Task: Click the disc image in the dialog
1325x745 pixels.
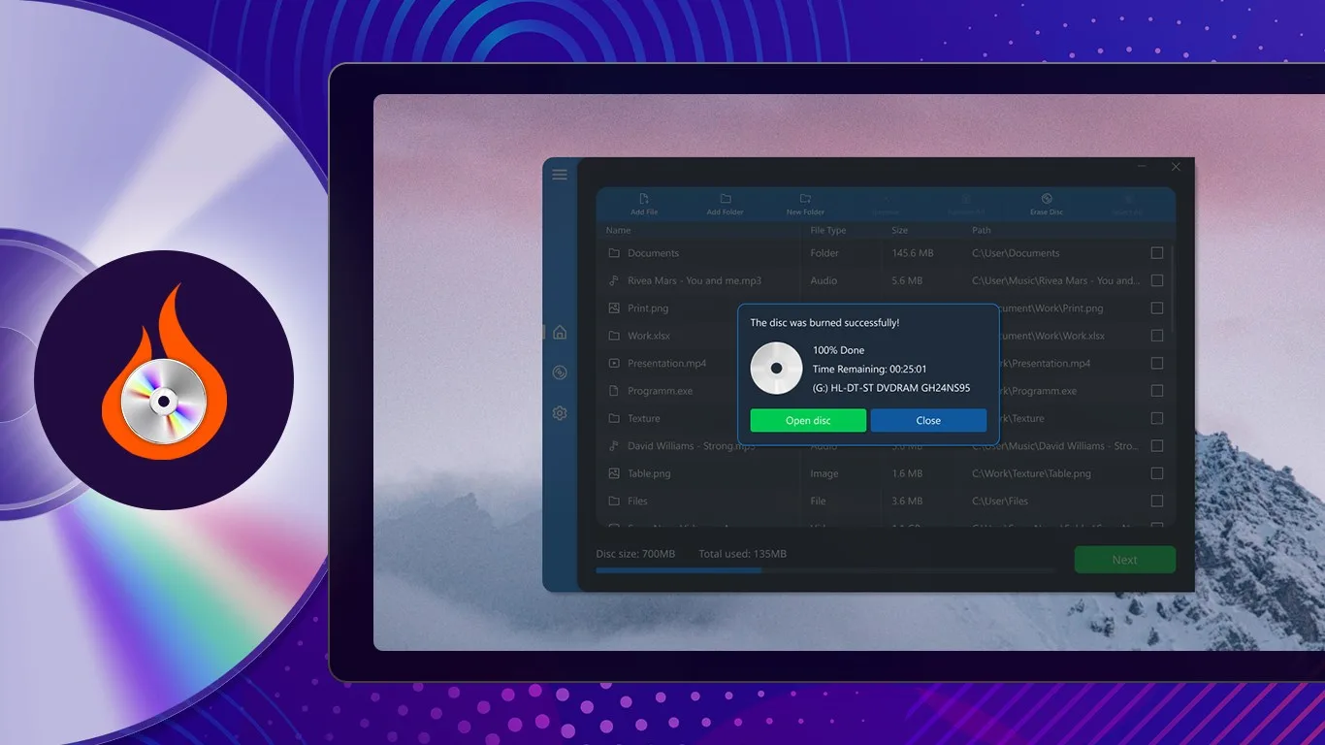Action: (x=776, y=369)
